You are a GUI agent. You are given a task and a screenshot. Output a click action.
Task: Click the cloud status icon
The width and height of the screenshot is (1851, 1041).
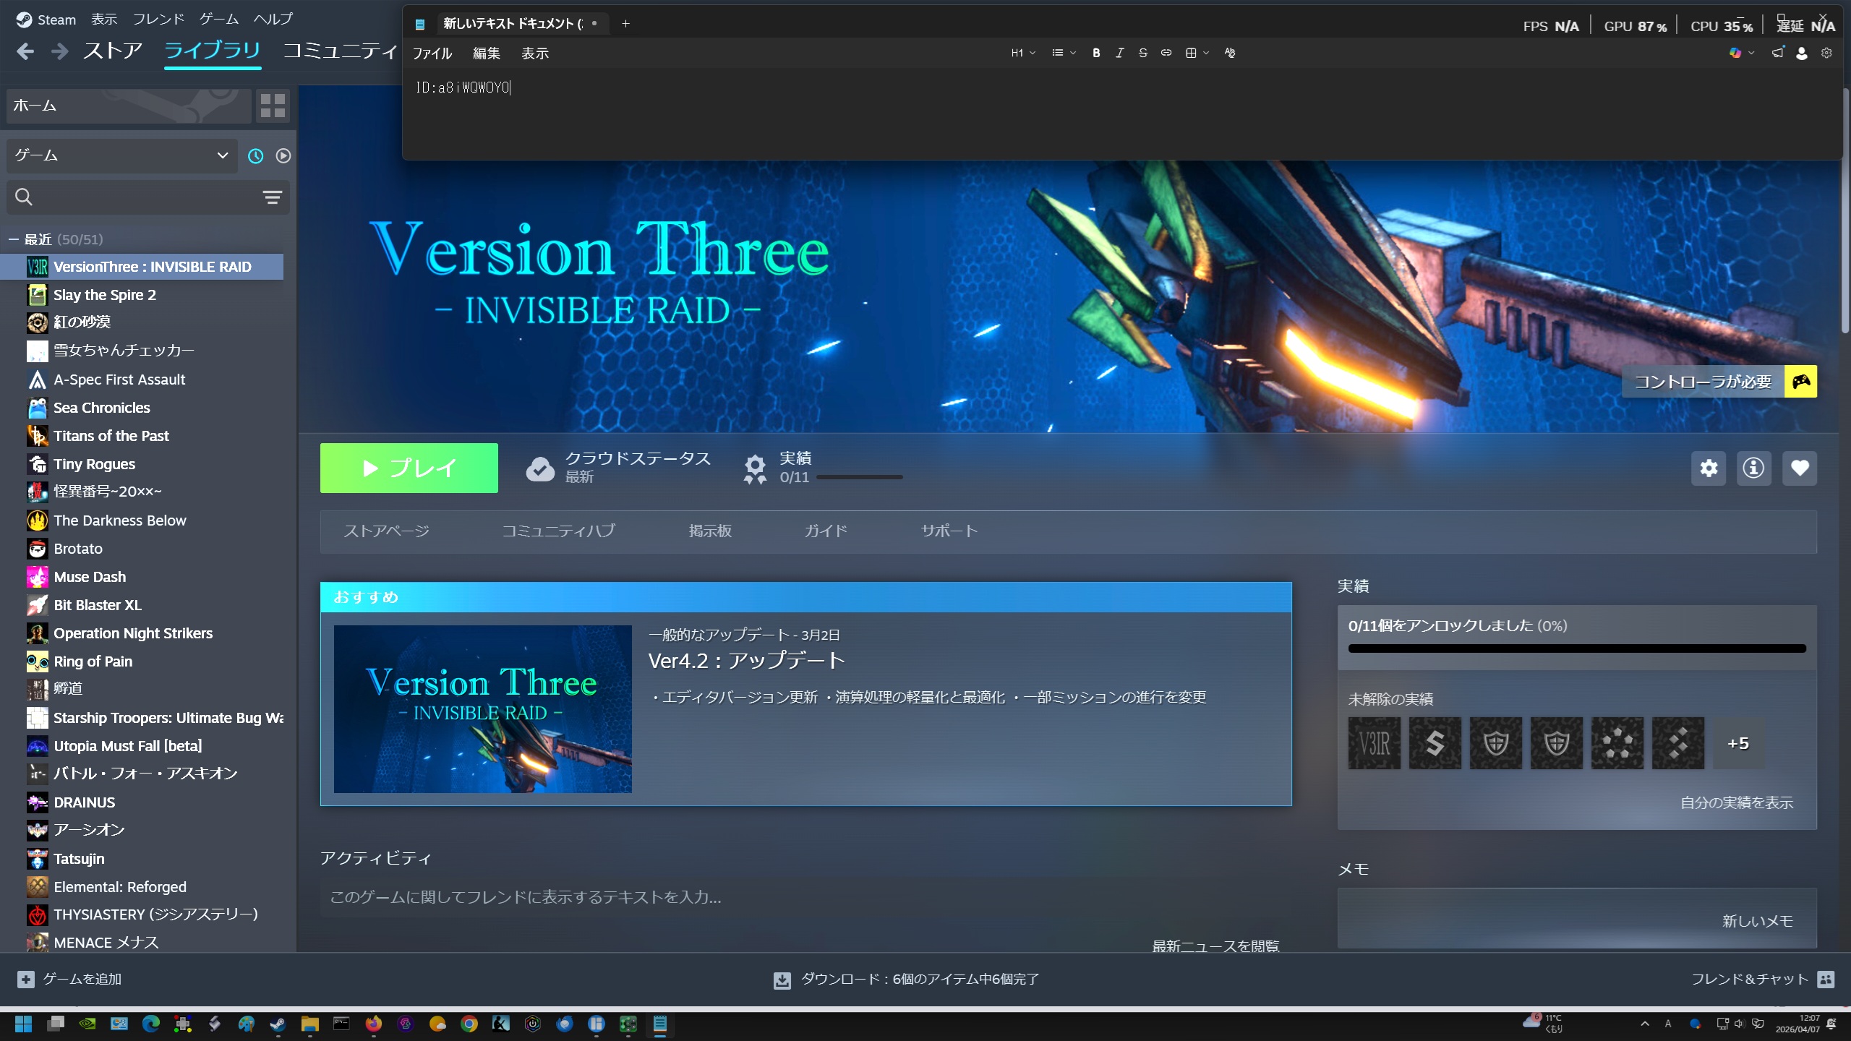(539, 468)
